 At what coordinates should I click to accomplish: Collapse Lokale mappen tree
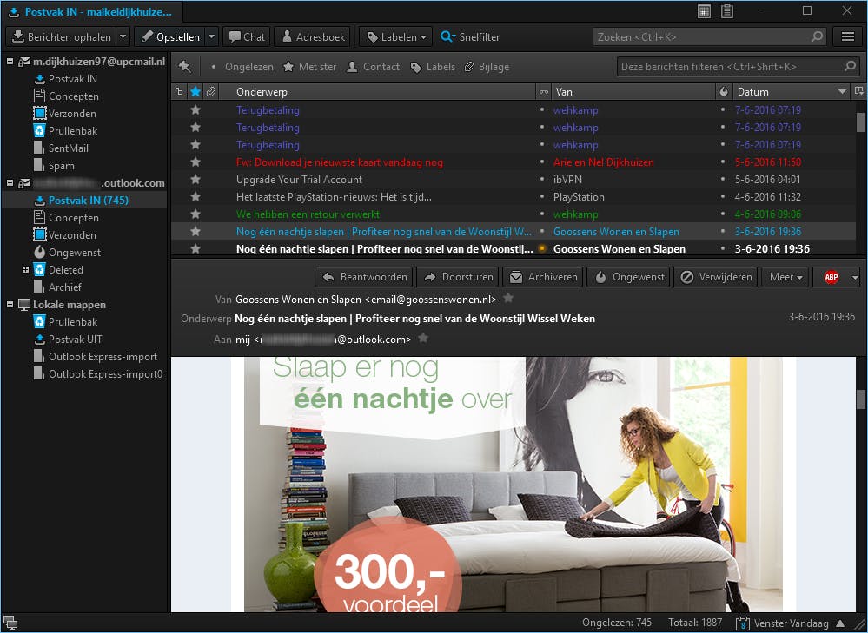pos(10,304)
